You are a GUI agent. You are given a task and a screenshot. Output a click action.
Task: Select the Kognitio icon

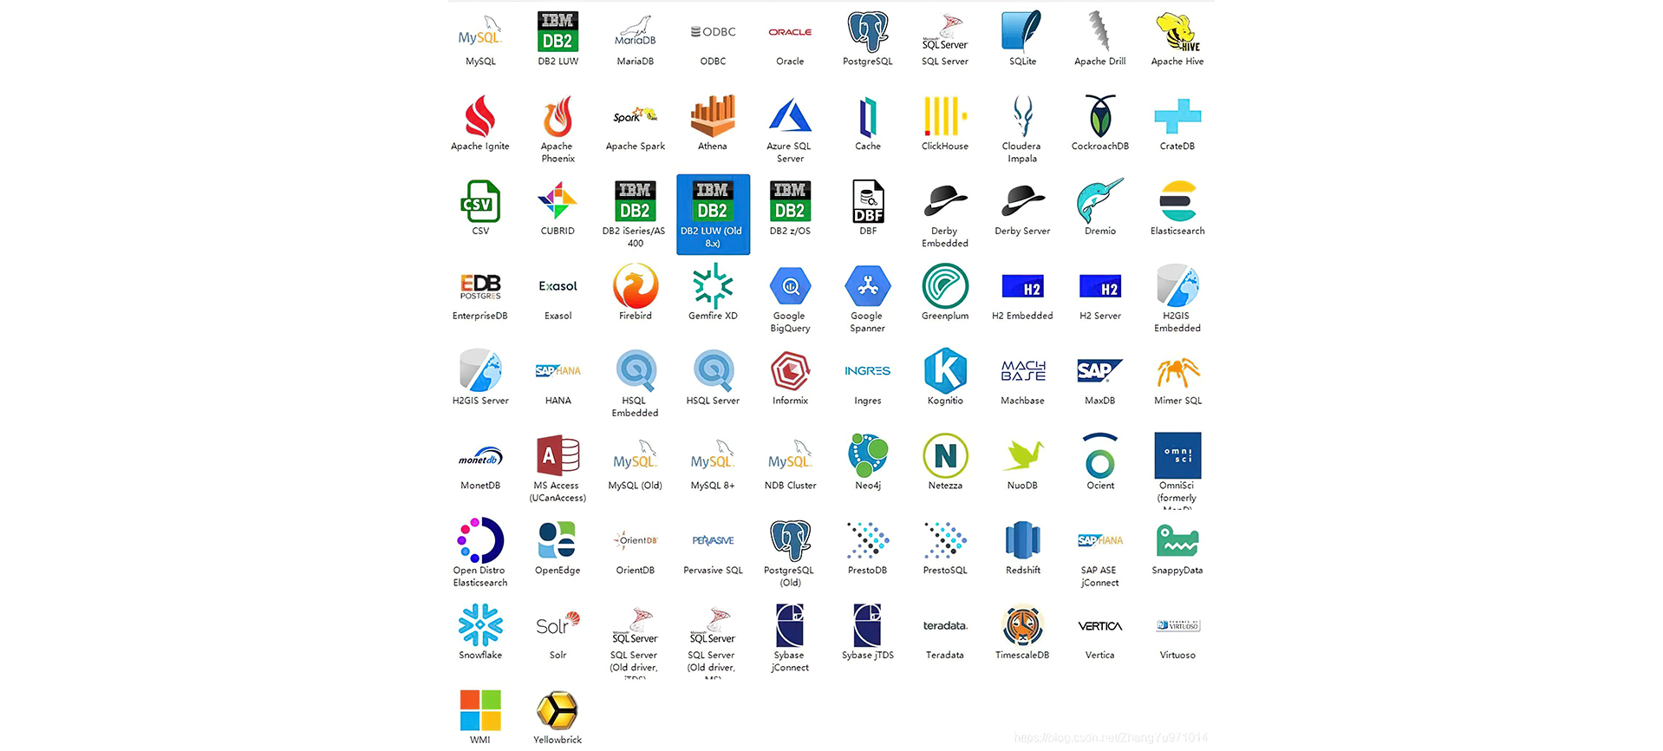pos(945,372)
